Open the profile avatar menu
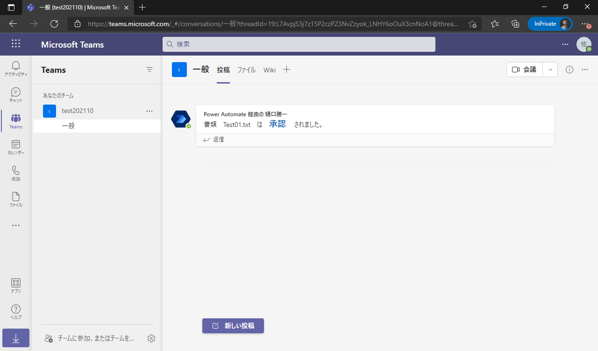Viewport: 598px width, 351px height. (x=584, y=44)
